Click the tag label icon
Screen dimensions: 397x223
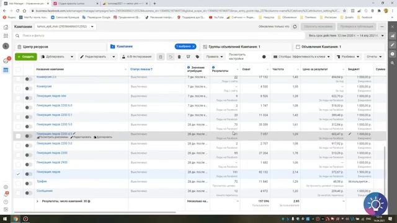pyautogui.click(x=197, y=57)
